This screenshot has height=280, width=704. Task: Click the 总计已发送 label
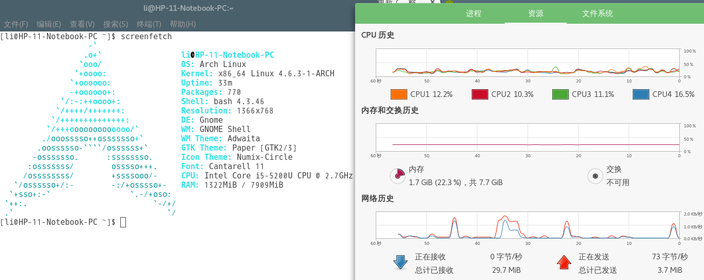598,270
